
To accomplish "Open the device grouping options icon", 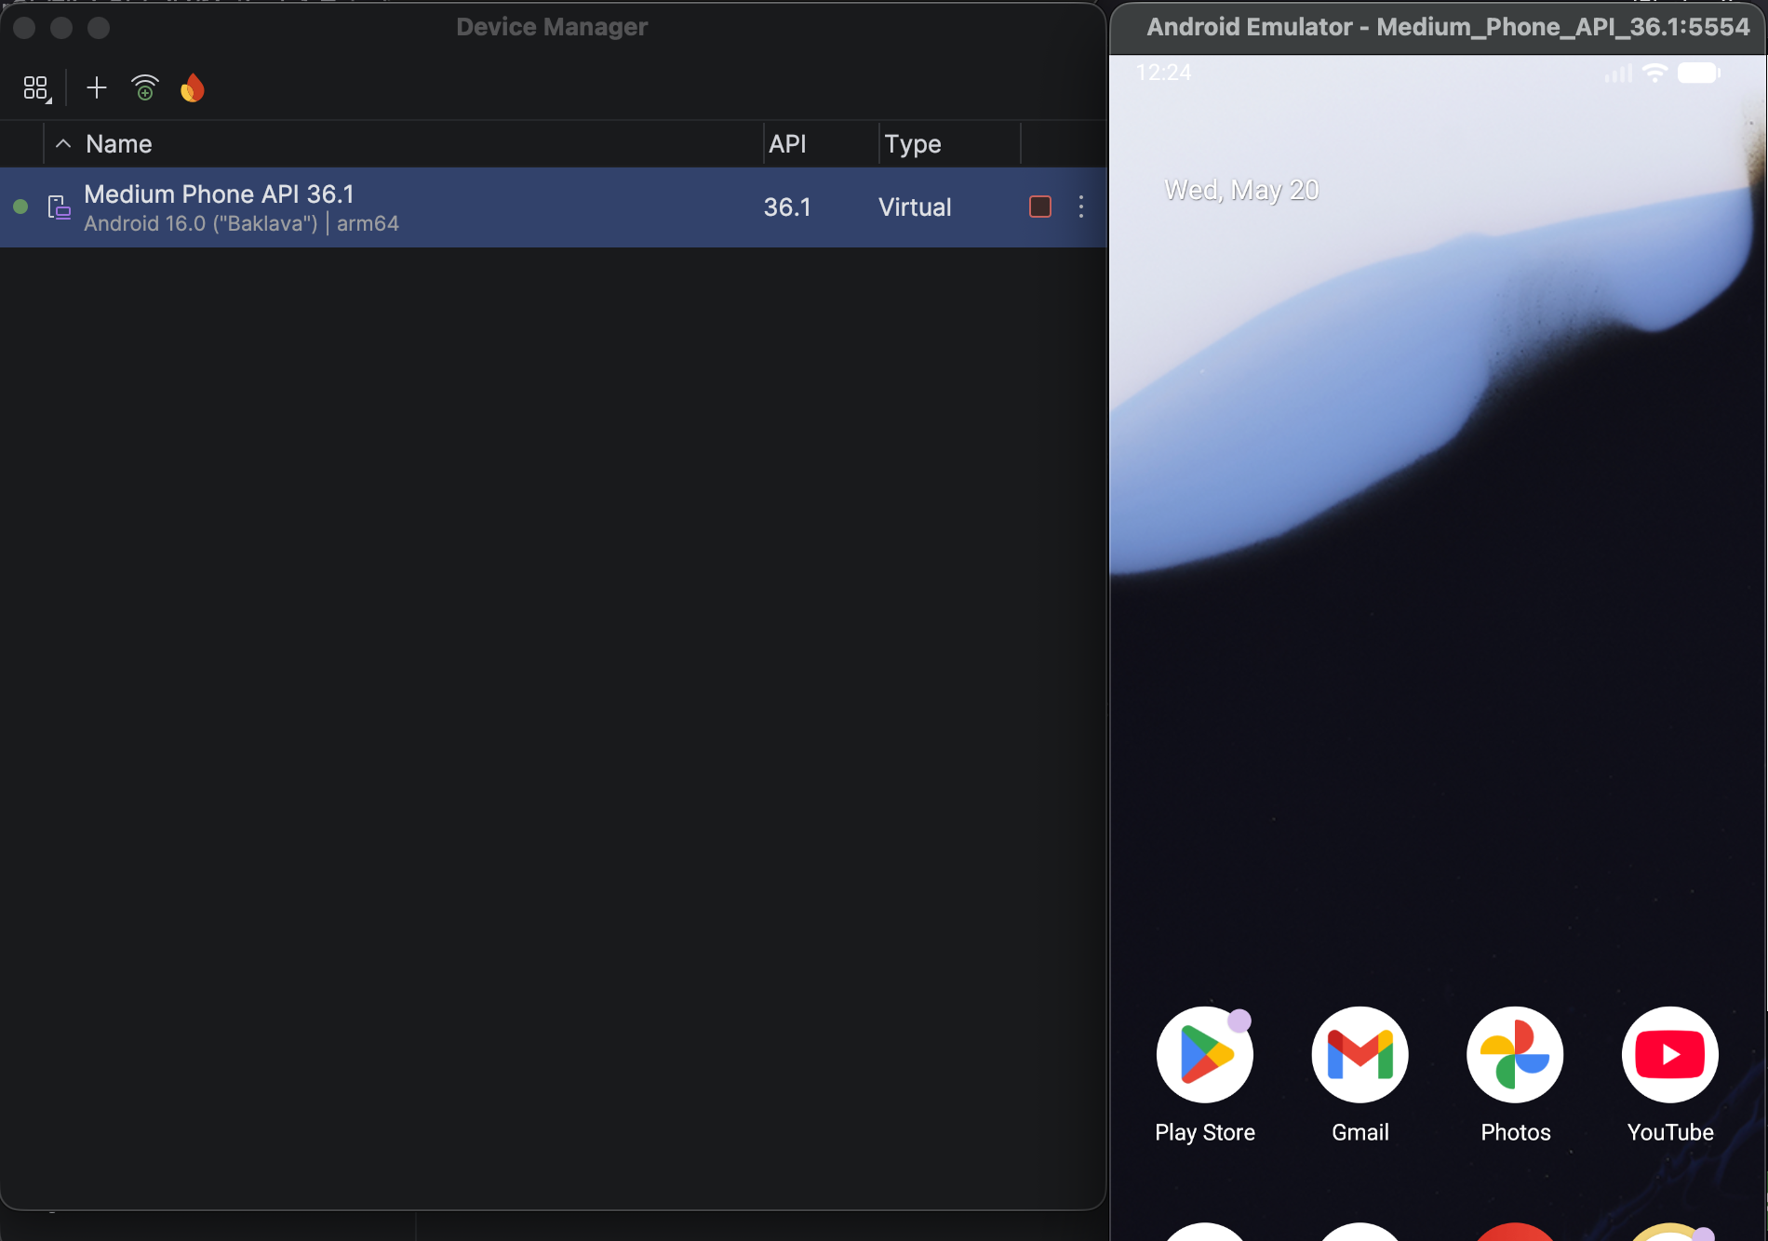I will (36, 88).
